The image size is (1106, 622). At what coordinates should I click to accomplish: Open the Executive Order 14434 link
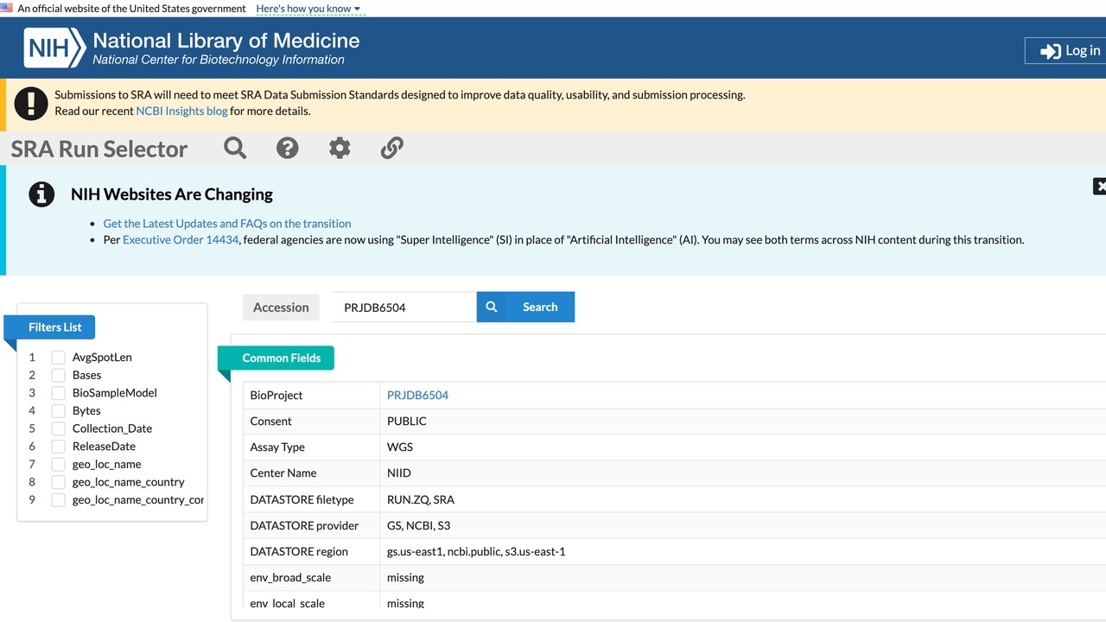[x=181, y=239]
